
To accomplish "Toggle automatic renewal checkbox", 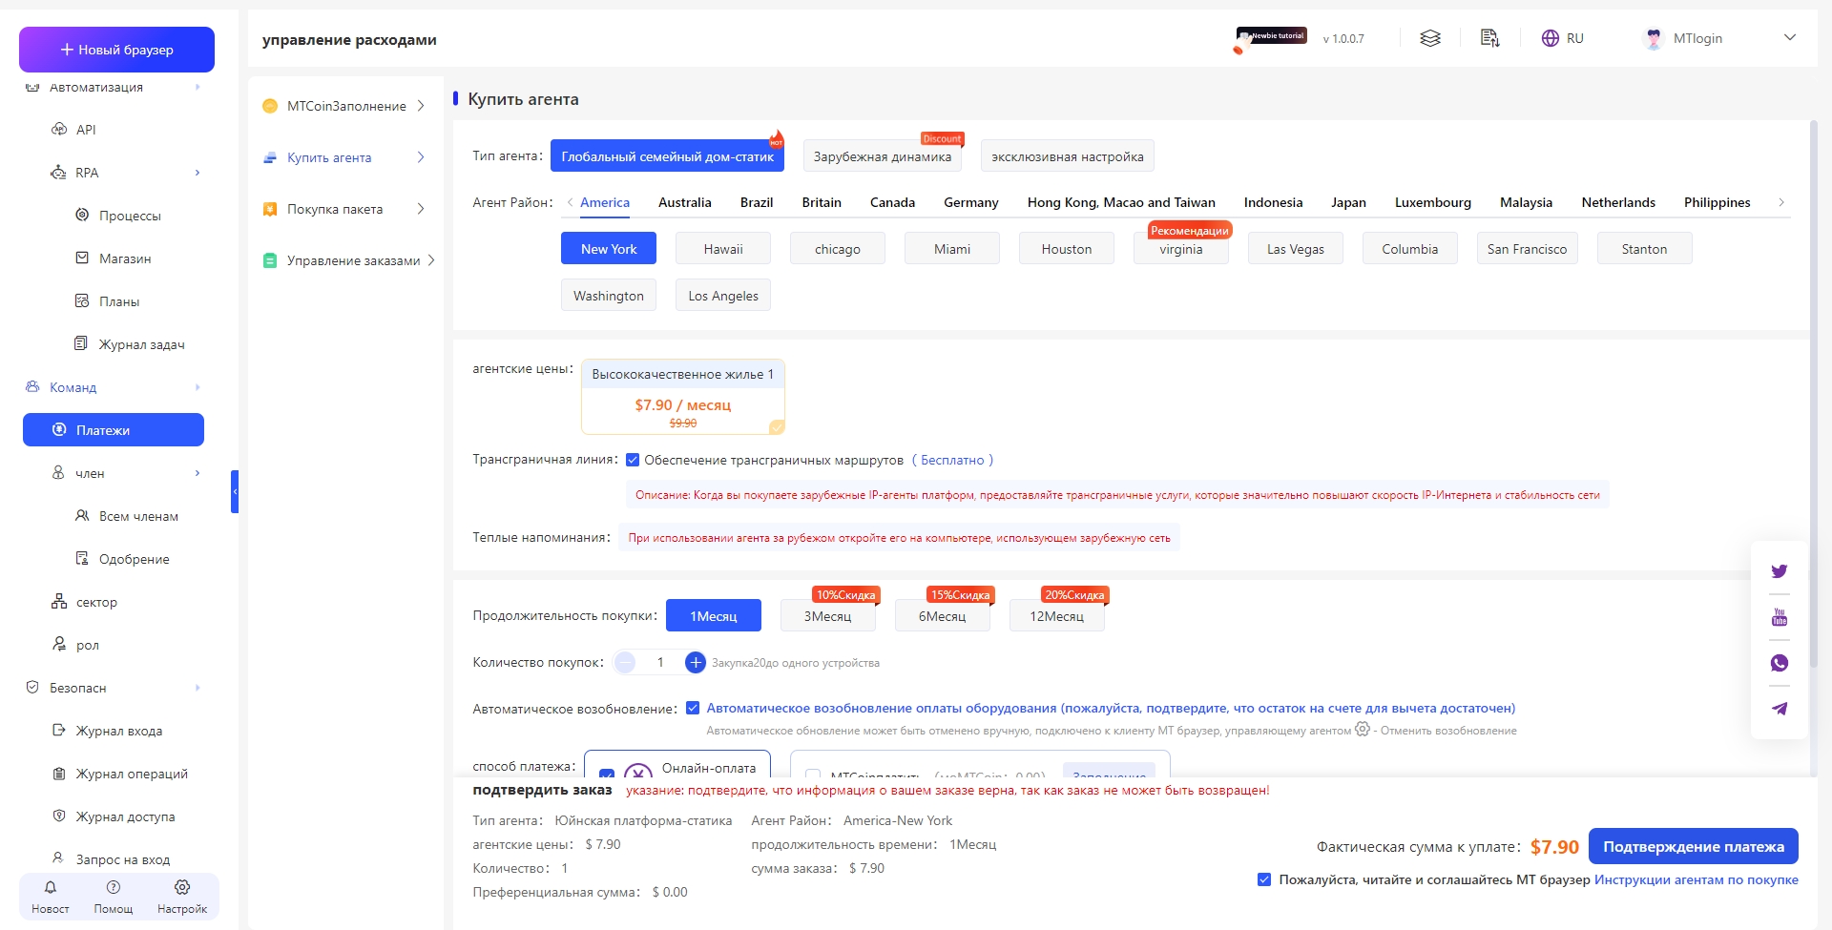I will (x=693, y=708).
